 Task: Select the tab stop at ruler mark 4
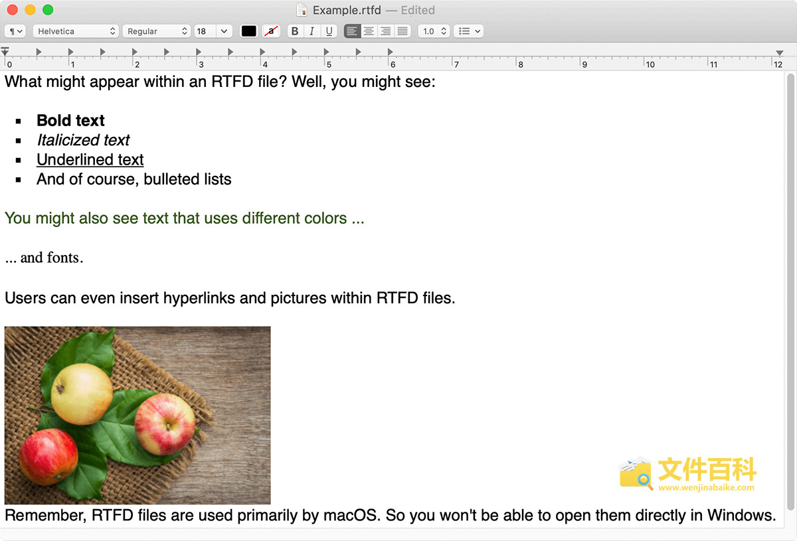tap(262, 52)
